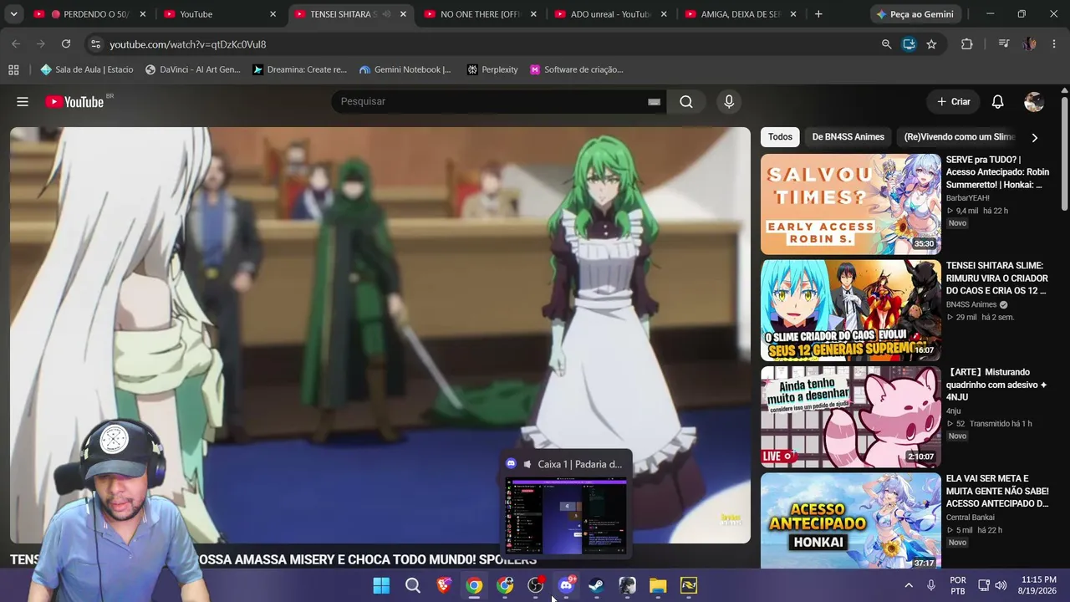Open the taskbar volume icon
The width and height of the screenshot is (1070, 602).
1001,585
